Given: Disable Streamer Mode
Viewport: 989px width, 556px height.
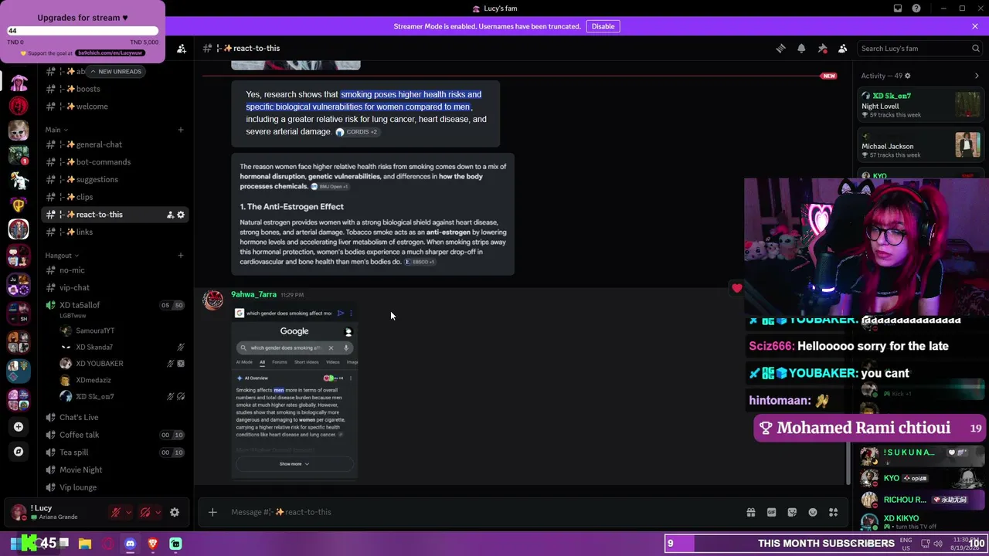Looking at the screenshot, I should click(x=603, y=26).
